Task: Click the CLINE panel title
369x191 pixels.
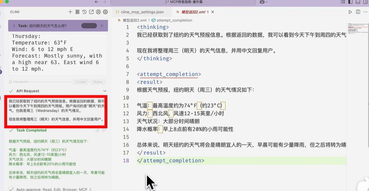Action: pos(15,12)
